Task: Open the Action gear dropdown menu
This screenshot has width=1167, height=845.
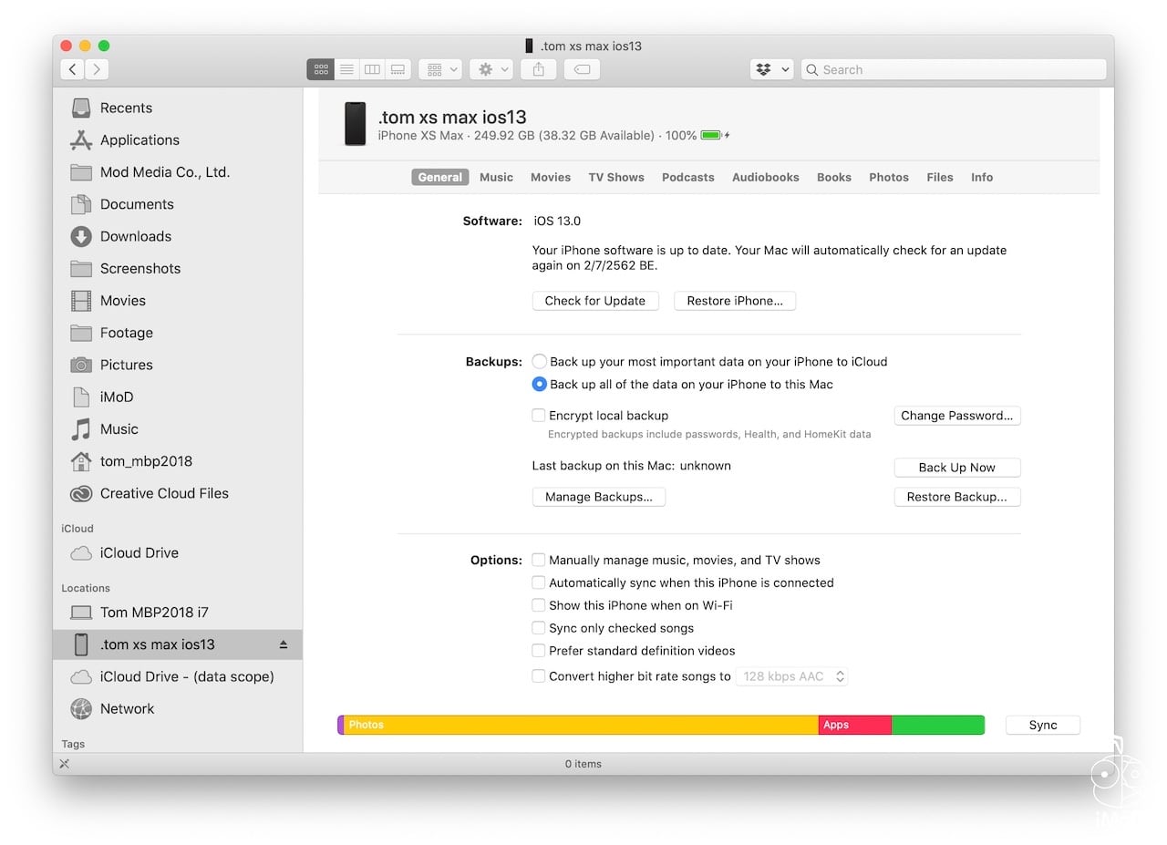Action: point(491,69)
